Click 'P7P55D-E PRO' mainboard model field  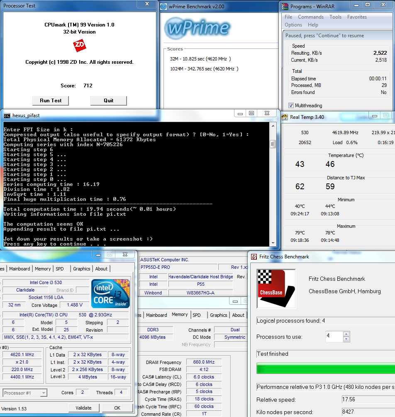point(178,267)
